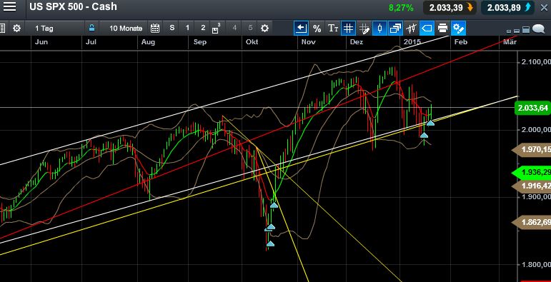Print the chart
Image resolution: width=551 pixels, height=282 pixels.
(x=443, y=28)
